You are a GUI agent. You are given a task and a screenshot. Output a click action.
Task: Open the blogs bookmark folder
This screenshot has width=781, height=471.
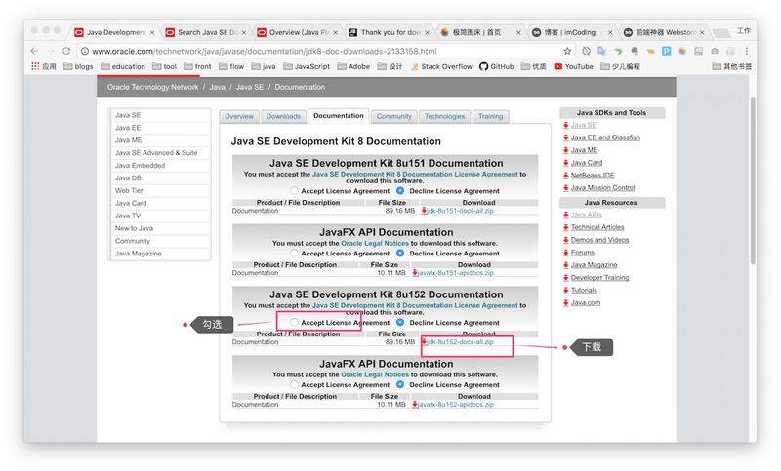pos(79,66)
